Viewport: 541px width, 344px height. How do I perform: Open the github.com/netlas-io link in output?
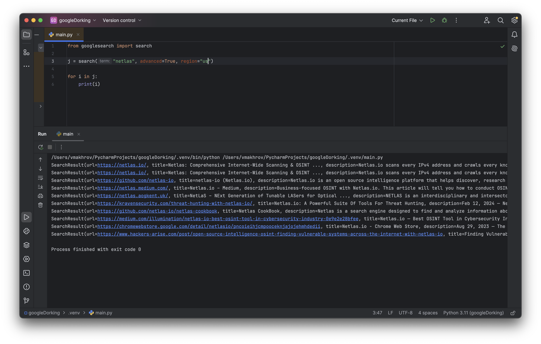[x=135, y=180]
